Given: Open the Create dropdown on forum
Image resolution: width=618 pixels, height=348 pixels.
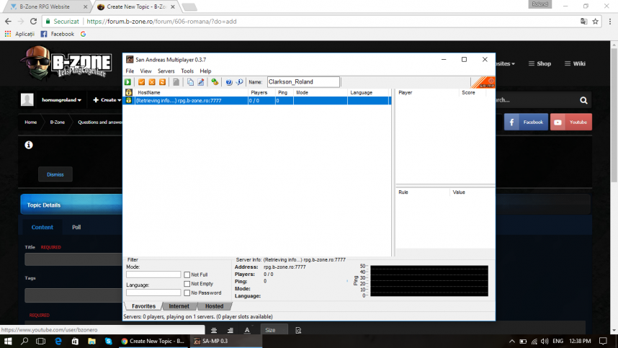Looking at the screenshot, I should point(107,100).
